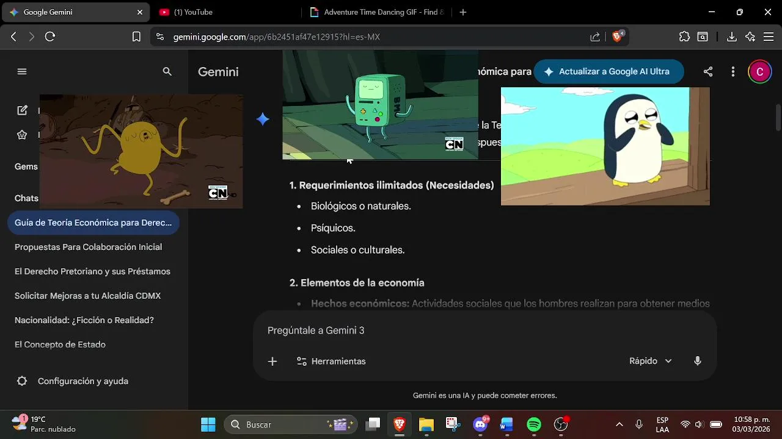Click the dancing Jake GIF overlay
The height and width of the screenshot is (439, 782).
click(141, 151)
